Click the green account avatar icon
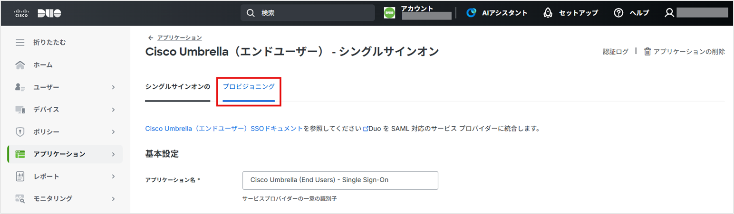This screenshot has width=734, height=214. click(x=389, y=13)
